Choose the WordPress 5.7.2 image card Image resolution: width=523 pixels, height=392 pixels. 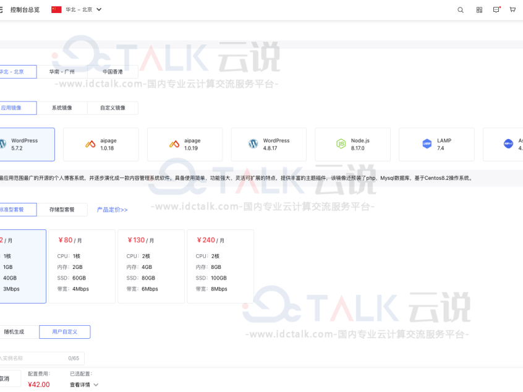(27, 145)
